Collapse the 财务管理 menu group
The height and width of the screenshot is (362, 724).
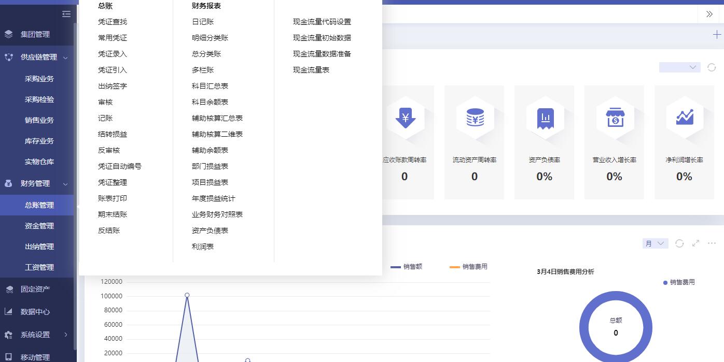pyautogui.click(x=65, y=184)
